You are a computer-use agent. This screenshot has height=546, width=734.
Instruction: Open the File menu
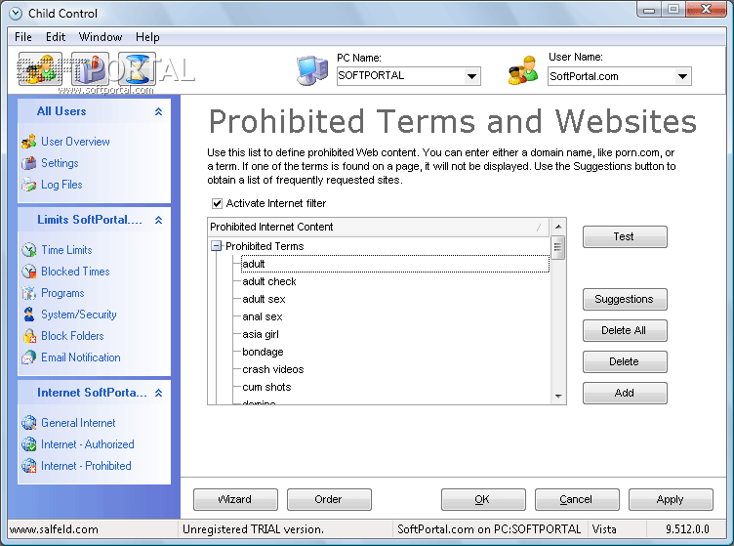click(23, 37)
